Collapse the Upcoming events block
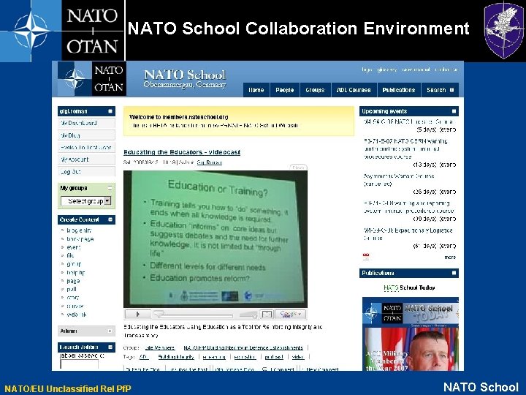Image resolution: width=526 pixels, height=395 pixels. (454, 111)
